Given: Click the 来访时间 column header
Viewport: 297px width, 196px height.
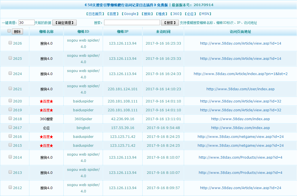Looking at the screenshot, I should click(x=163, y=32).
